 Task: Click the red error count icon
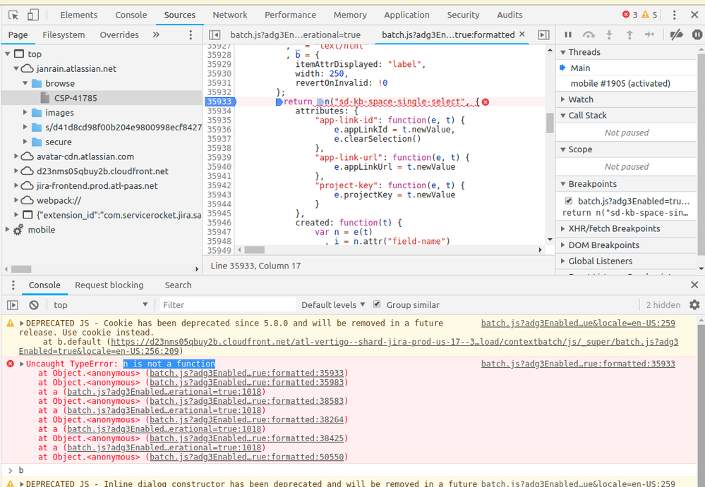click(x=626, y=14)
